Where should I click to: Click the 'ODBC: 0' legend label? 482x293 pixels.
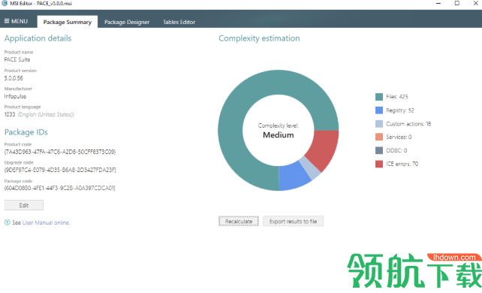click(x=396, y=150)
